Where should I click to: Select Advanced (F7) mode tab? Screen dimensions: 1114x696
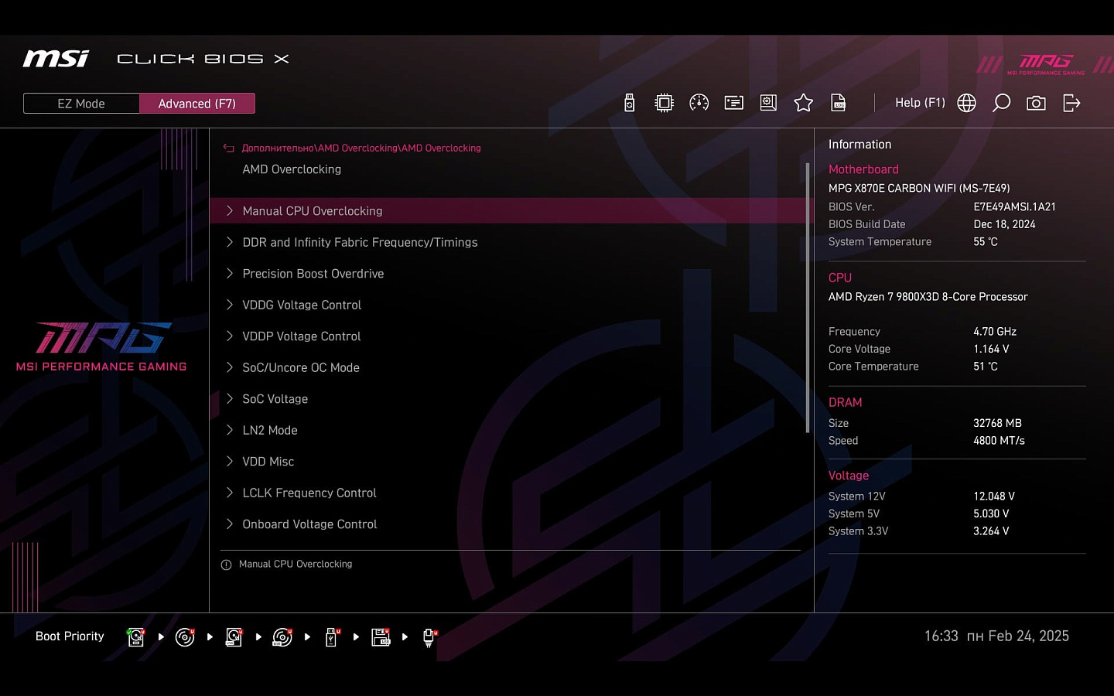click(197, 104)
